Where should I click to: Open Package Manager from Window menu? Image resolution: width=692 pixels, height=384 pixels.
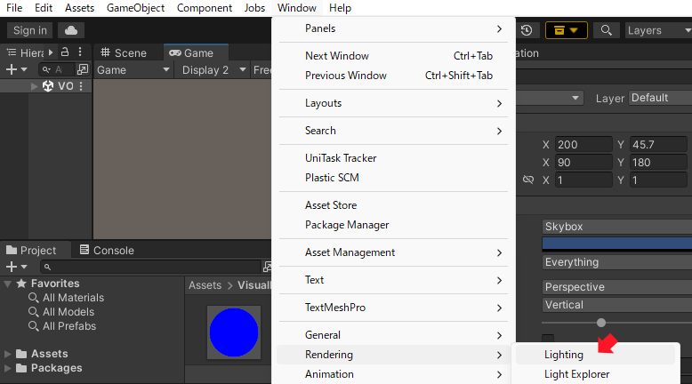[393, 225]
